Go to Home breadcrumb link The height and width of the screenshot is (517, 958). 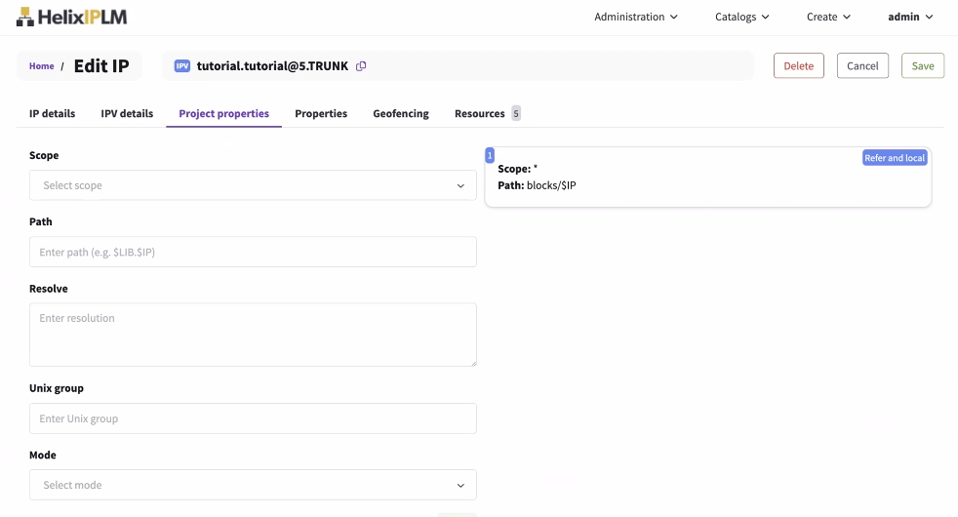pyautogui.click(x=42, y=66)
